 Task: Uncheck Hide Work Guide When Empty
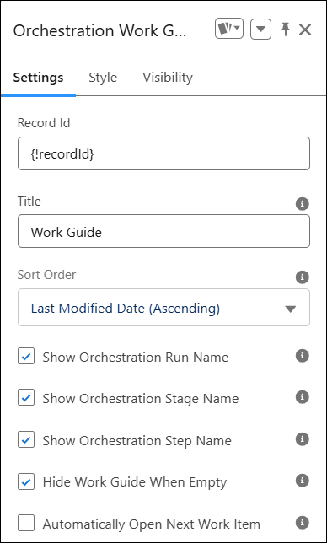click(x=26, y=481)
